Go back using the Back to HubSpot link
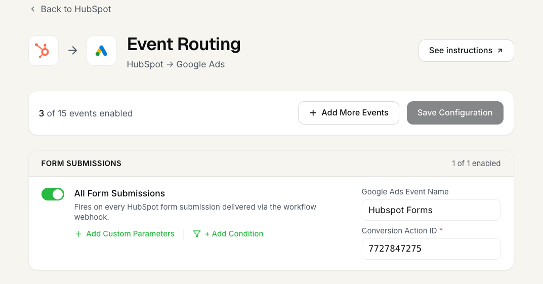Image resolution: width=543 pixels, height=284 pixels. click(x=71, y=9)
